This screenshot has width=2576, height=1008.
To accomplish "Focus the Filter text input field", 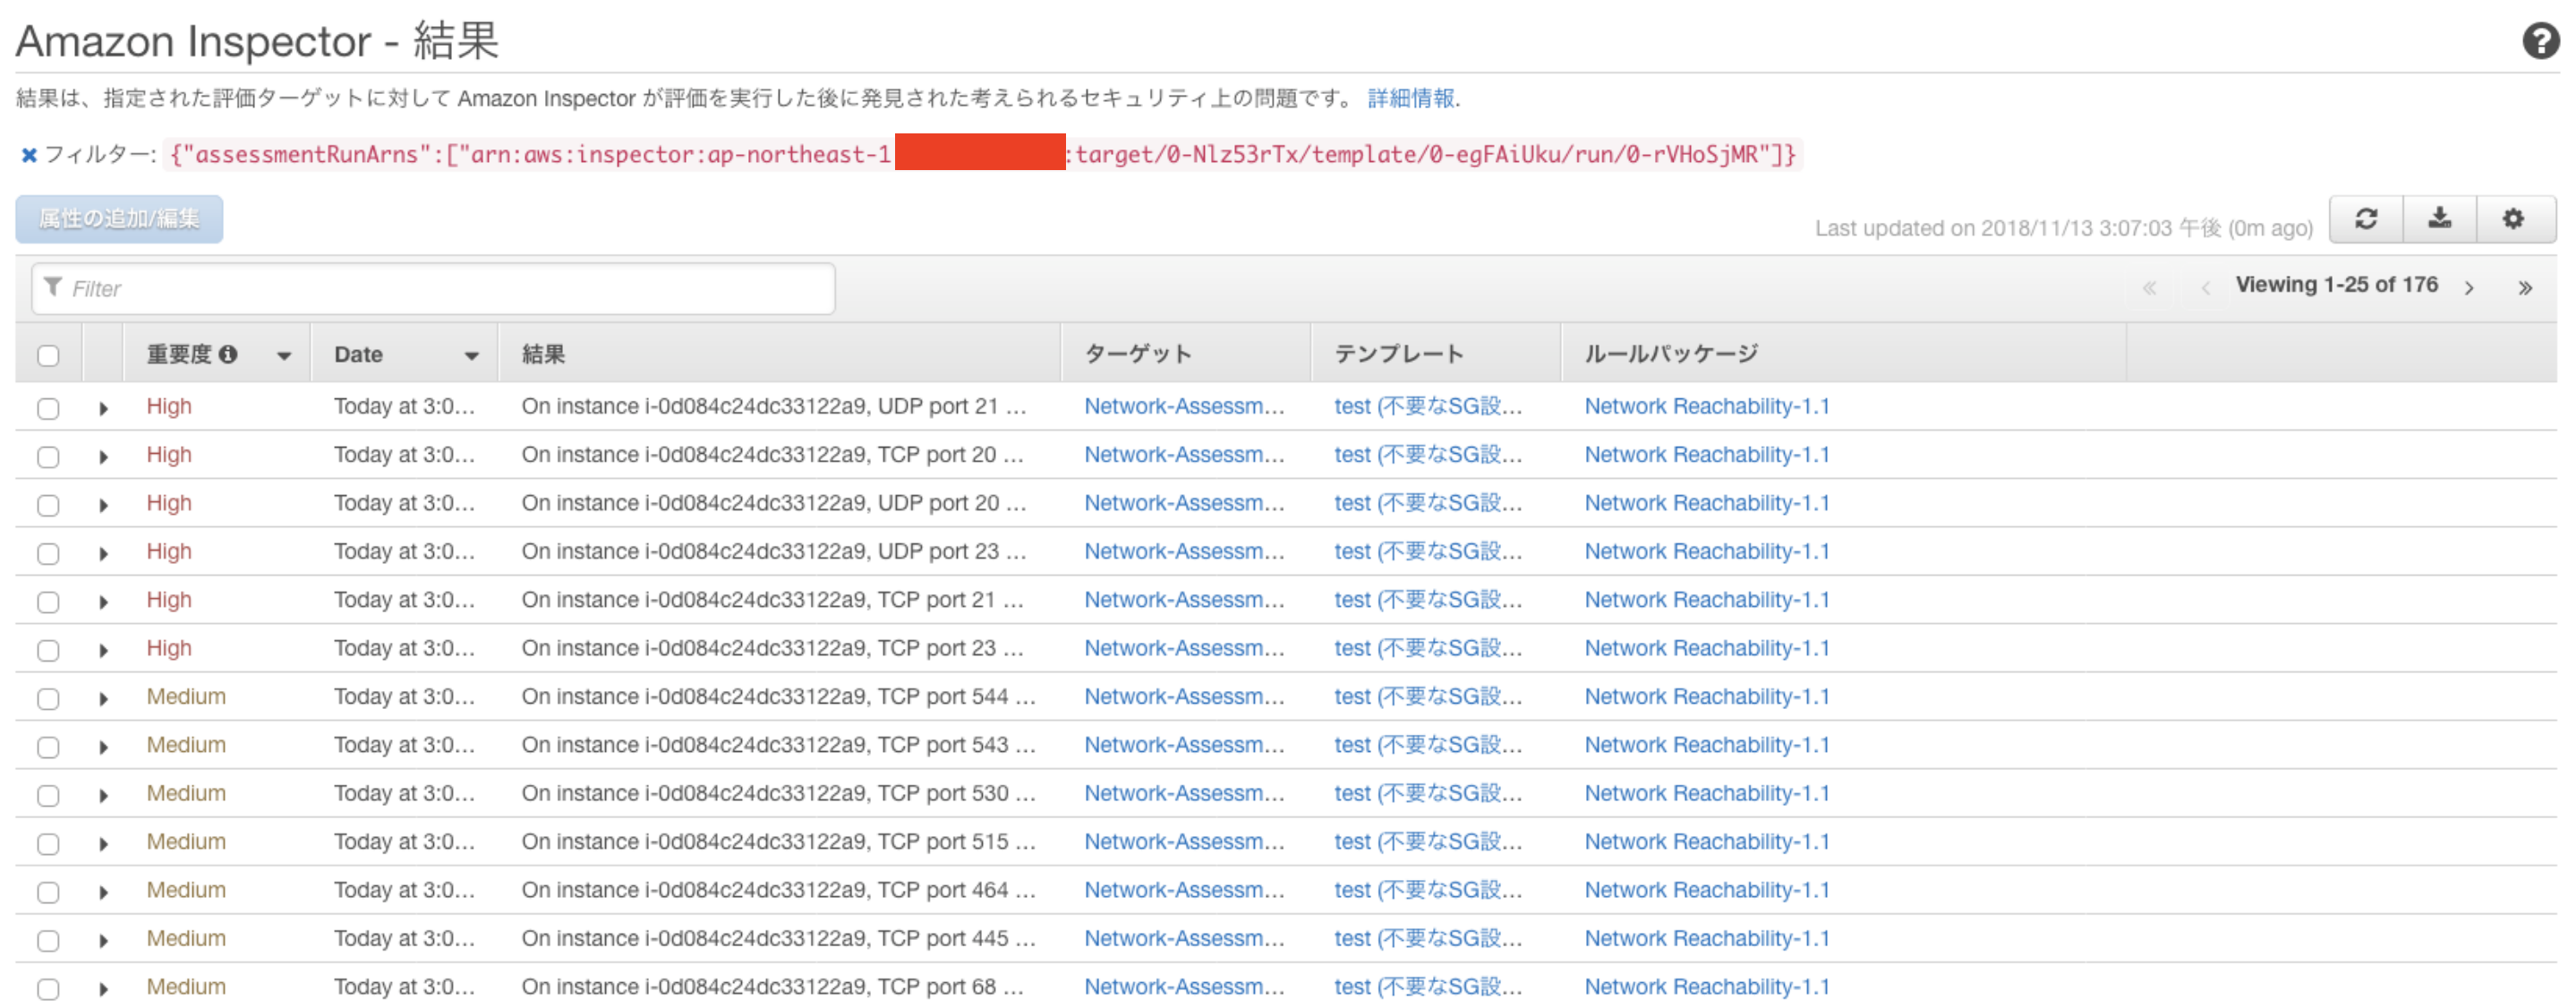I will pyautogui.click(x=433, y=289).
